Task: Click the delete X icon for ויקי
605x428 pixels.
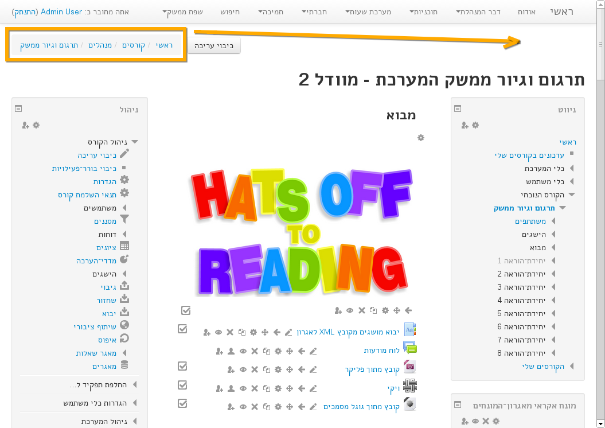Action: 255,388
